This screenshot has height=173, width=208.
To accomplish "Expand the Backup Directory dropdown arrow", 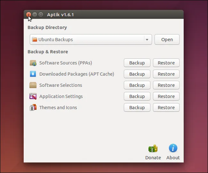I will [x=147, y=40].
